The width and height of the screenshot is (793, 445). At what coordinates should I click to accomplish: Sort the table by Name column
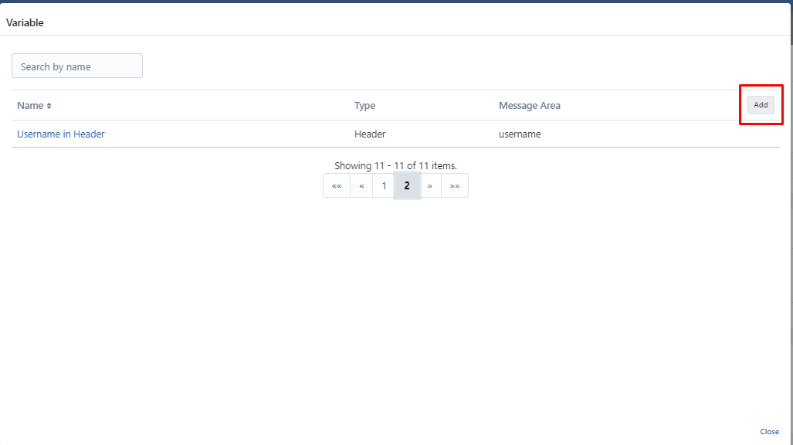[x=31, y=106]
